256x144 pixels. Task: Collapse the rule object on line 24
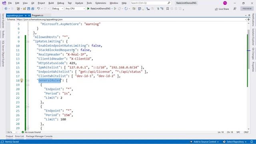28,107
